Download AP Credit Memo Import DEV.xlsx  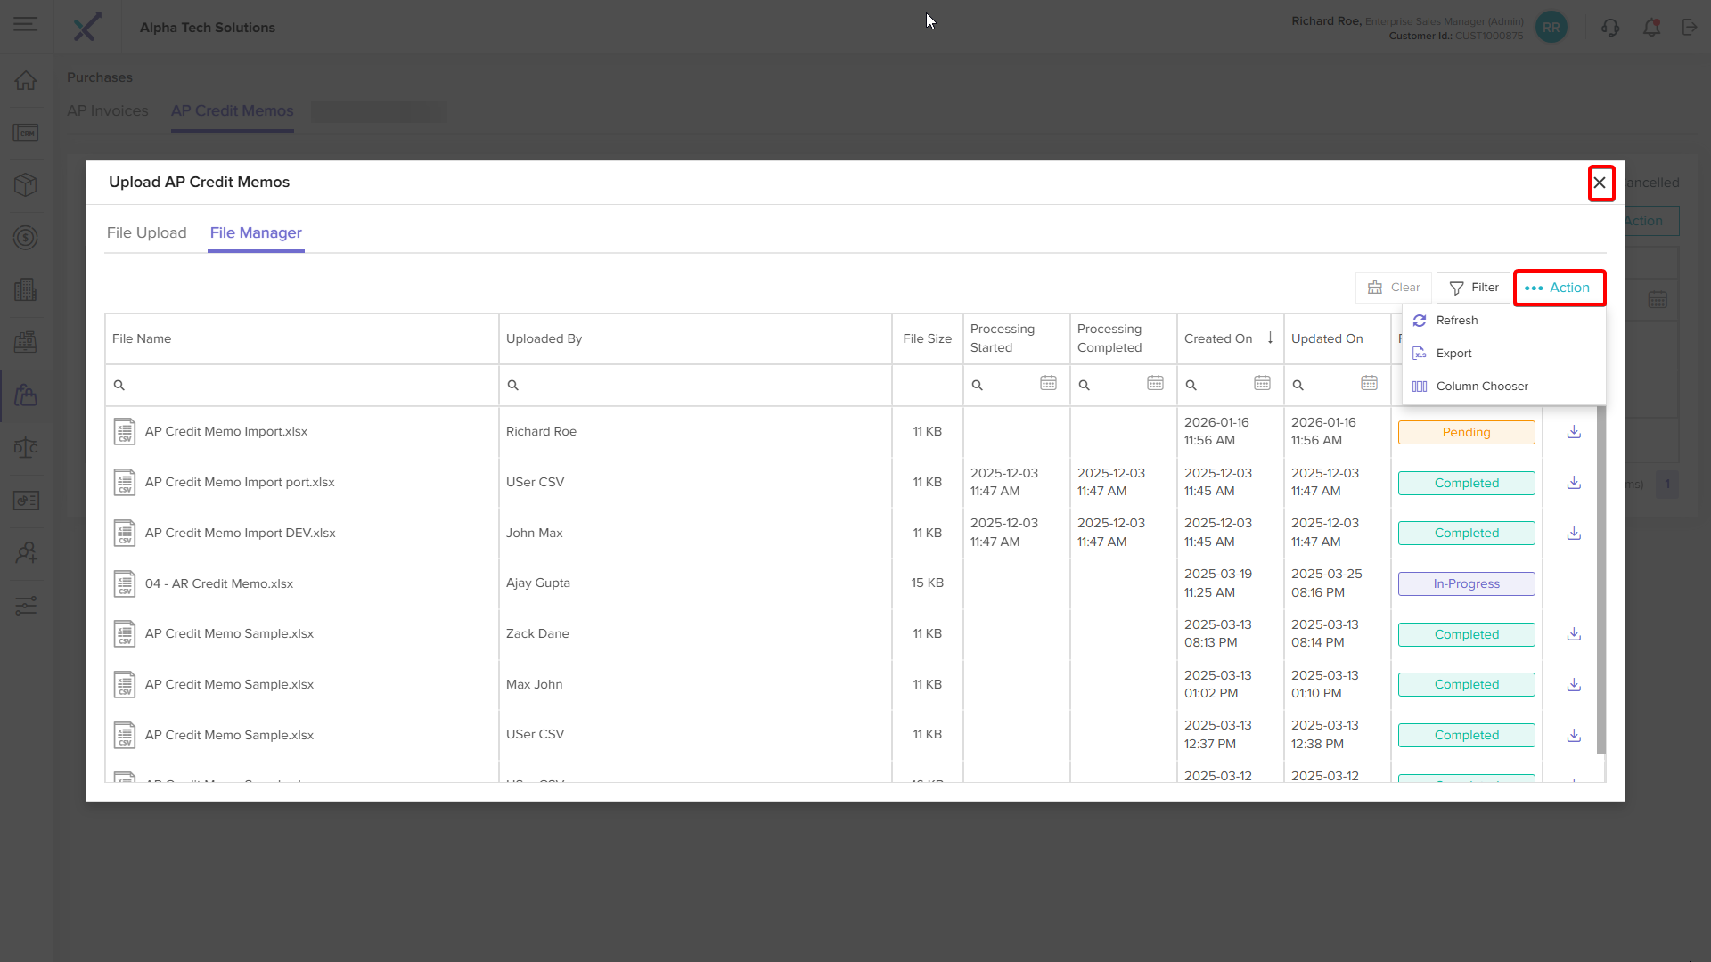(1574, 533)
